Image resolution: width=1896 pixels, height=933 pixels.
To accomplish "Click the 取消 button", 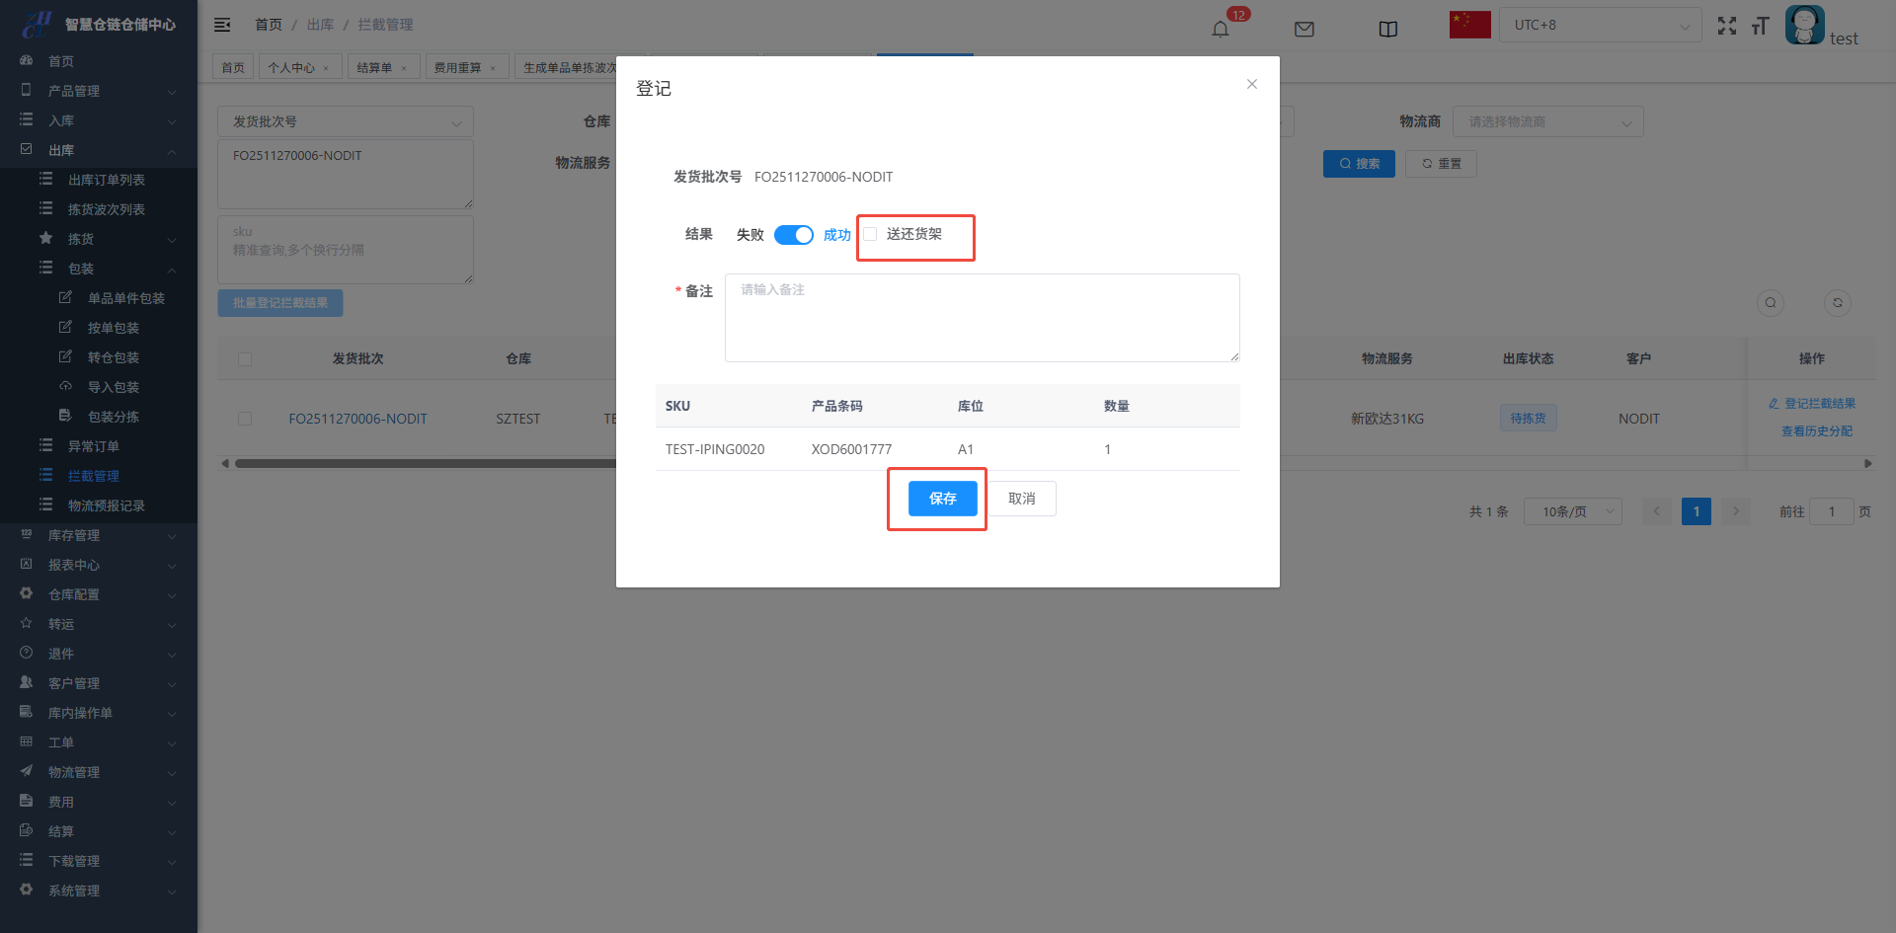I will 1021,499.
